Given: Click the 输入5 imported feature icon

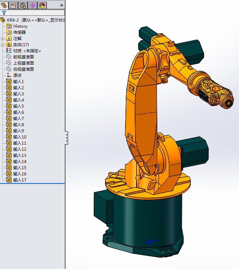Looking at the screenshot, I should click(x=9, y=106).
